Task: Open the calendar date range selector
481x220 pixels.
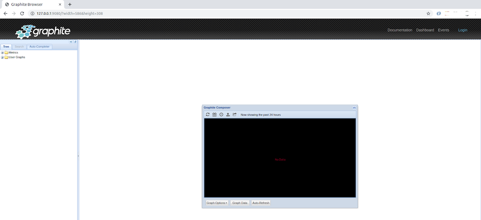Action: 214,115
